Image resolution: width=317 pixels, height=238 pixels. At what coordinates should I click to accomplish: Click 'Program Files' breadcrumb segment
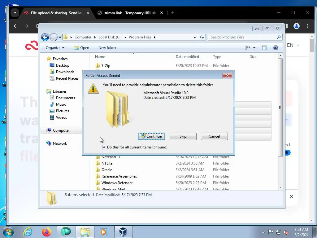(140, 37)
